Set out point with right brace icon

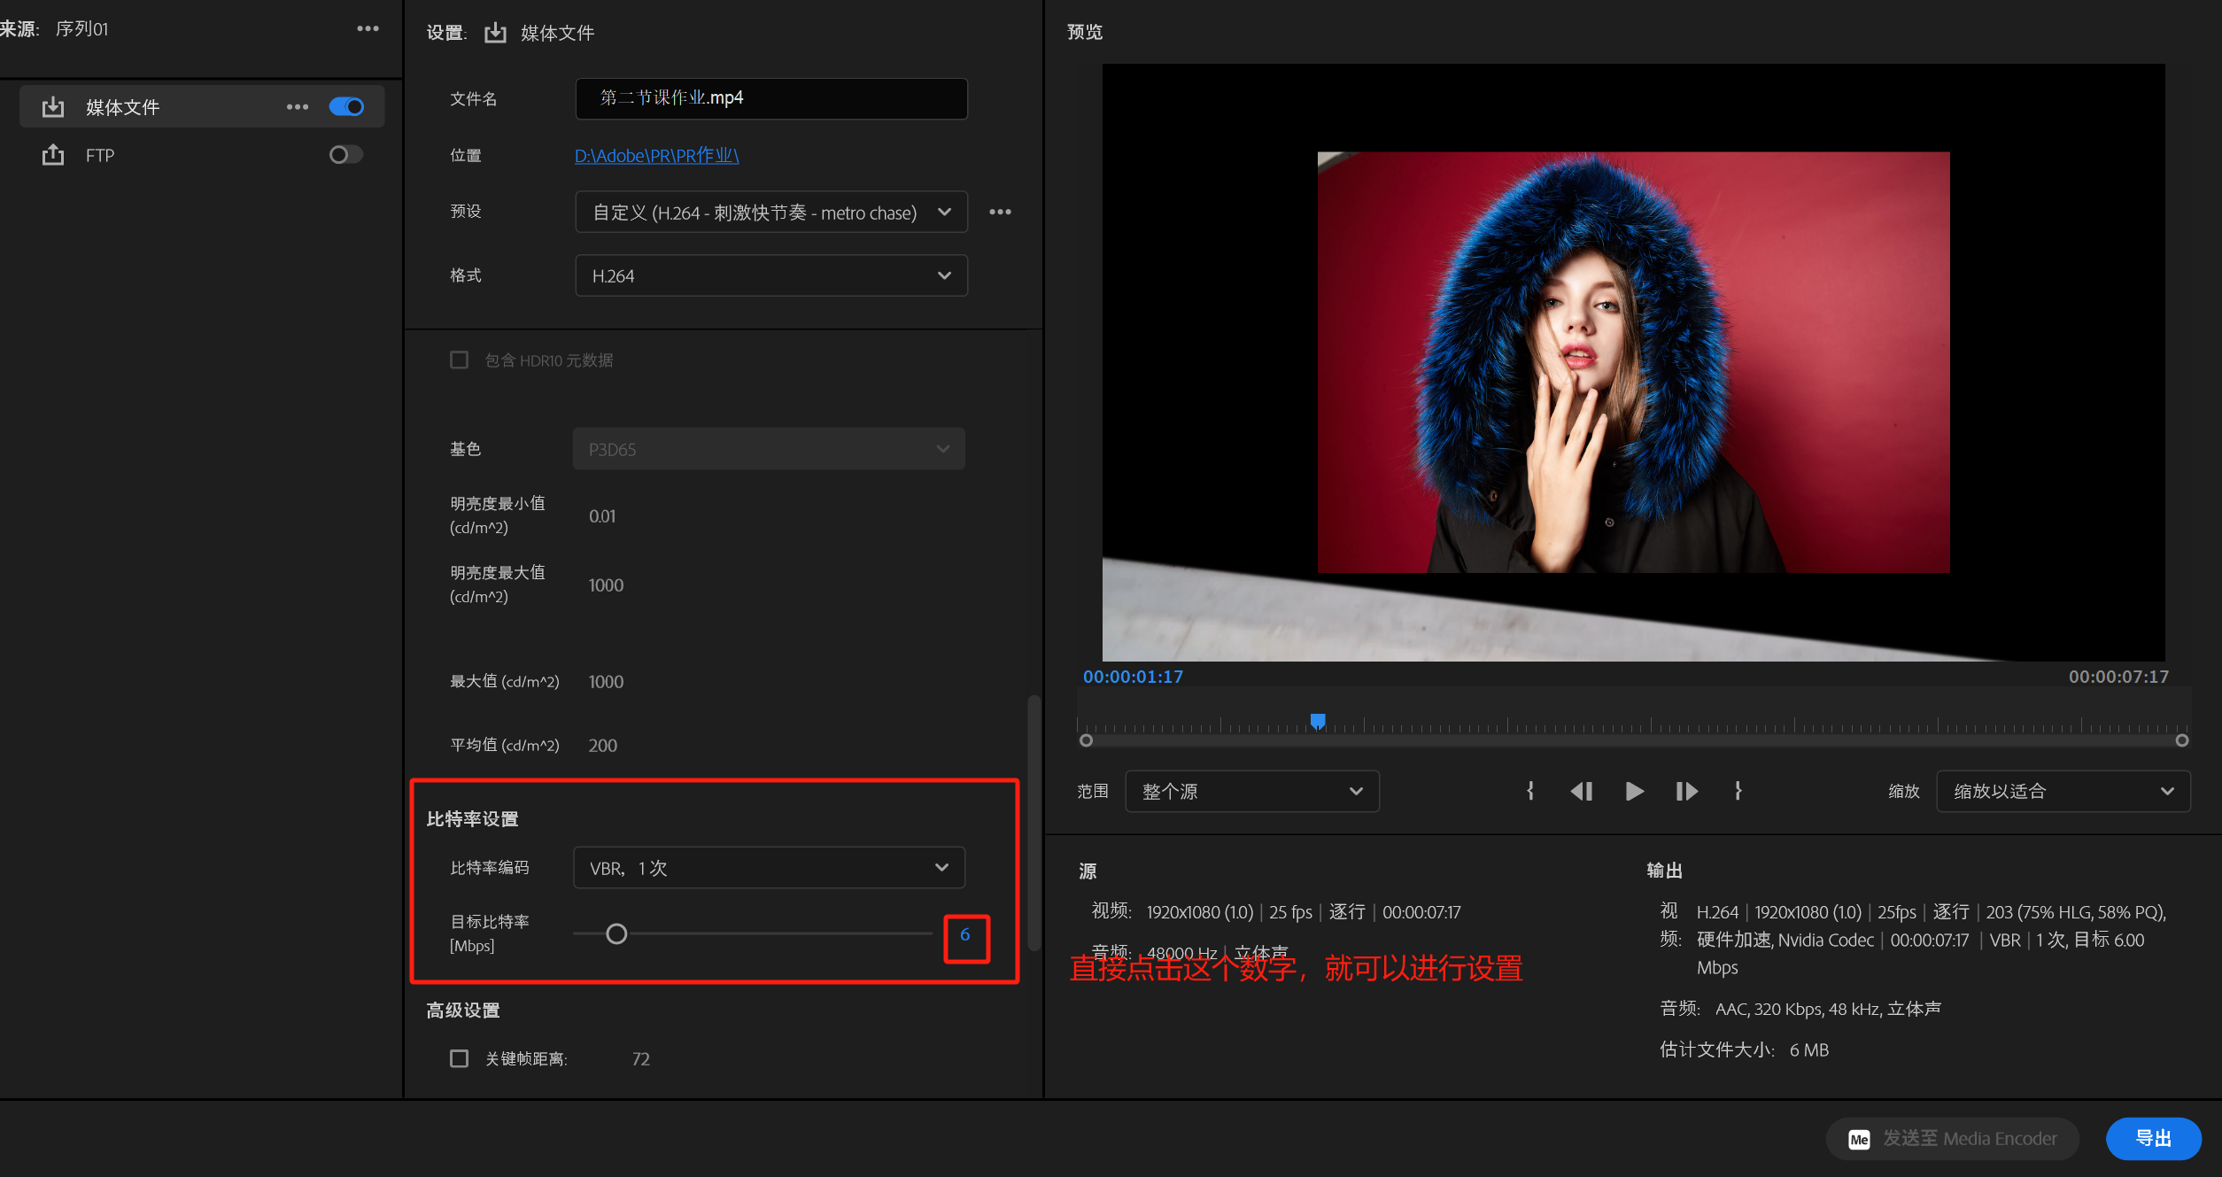coord(1738,791)
